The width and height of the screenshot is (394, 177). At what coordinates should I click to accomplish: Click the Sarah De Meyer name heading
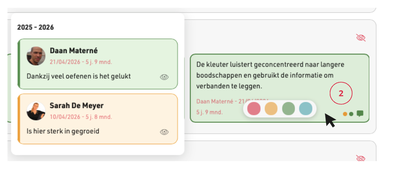(76, 106)
